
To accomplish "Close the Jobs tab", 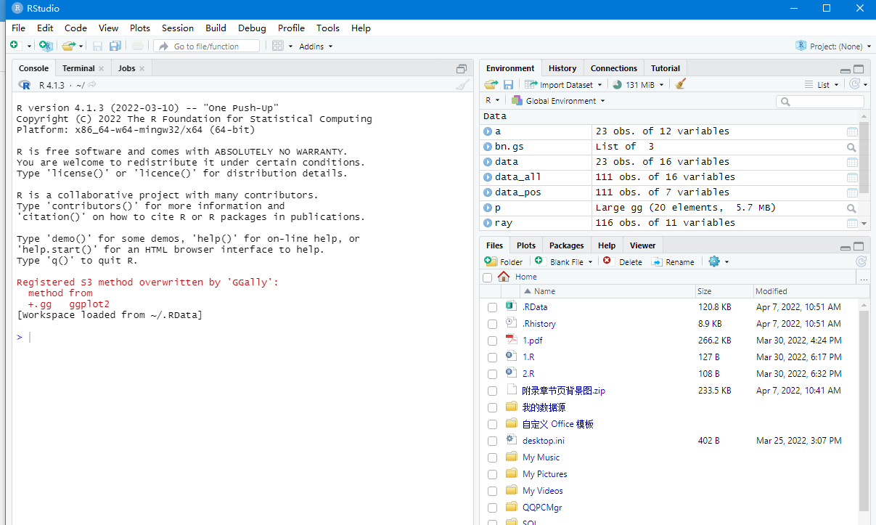I will tap(142, 68).
